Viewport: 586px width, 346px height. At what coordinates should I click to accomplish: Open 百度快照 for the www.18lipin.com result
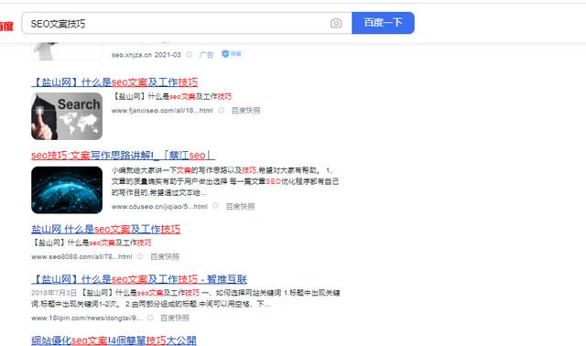[175, 318]
